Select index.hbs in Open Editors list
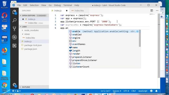169x95 pixels. [34, 23]
